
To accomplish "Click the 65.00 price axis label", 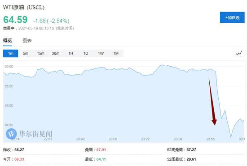I will coord(9,106).
